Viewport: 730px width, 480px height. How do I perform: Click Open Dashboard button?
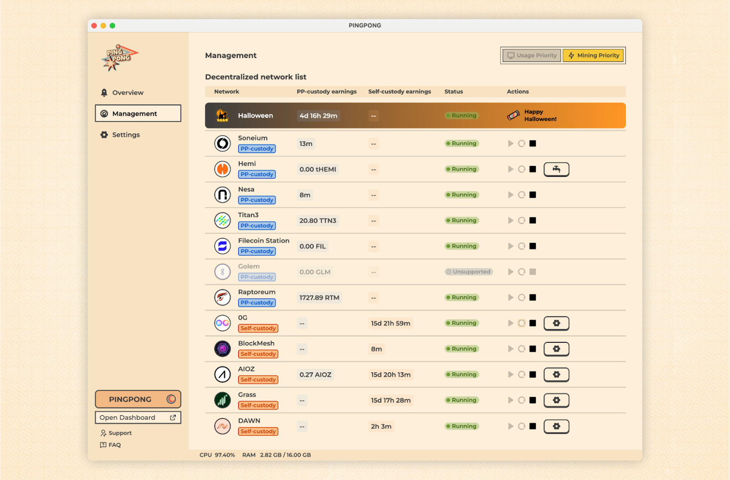tap(138, 418)
